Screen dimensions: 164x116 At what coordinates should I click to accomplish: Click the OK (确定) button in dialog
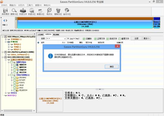point(112,67)
